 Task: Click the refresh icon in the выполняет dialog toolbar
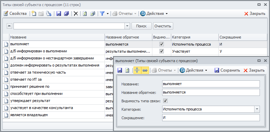point(127,71)
